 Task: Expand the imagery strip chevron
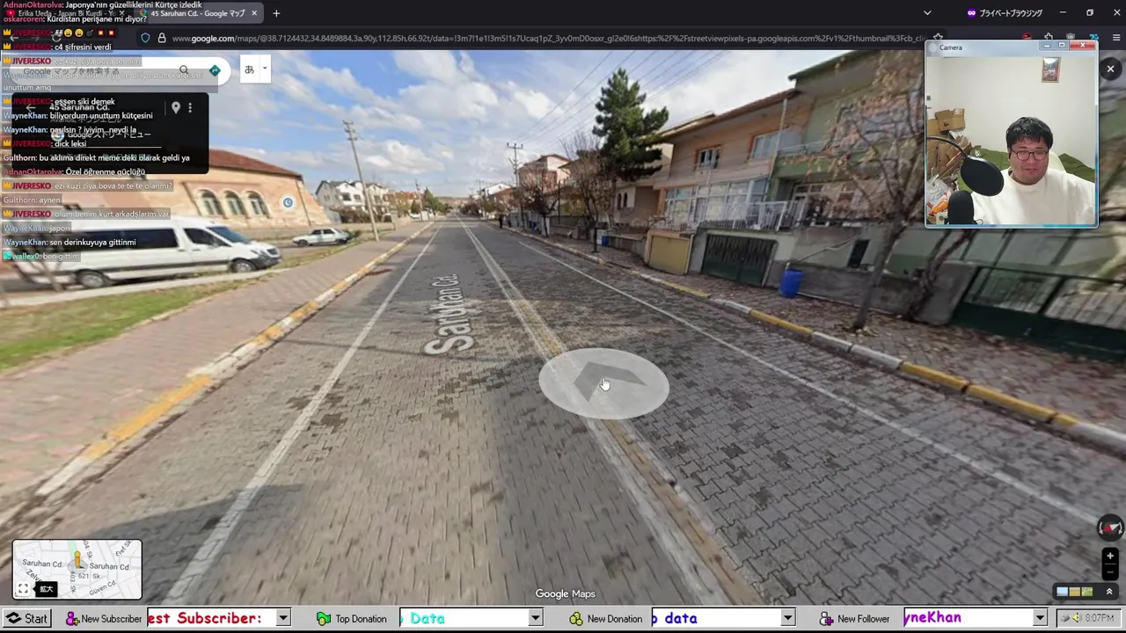(1109, 592)
